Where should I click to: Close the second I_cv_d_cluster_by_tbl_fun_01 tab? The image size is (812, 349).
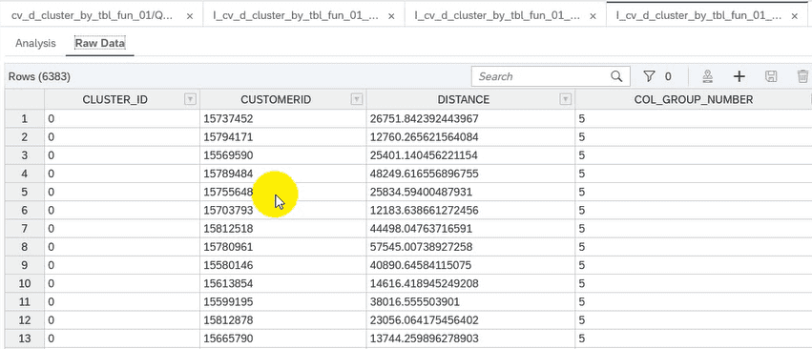(x=391, y=16)
